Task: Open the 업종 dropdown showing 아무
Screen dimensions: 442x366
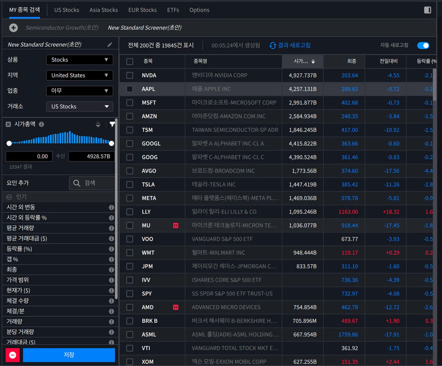Action: pos(80,91)
